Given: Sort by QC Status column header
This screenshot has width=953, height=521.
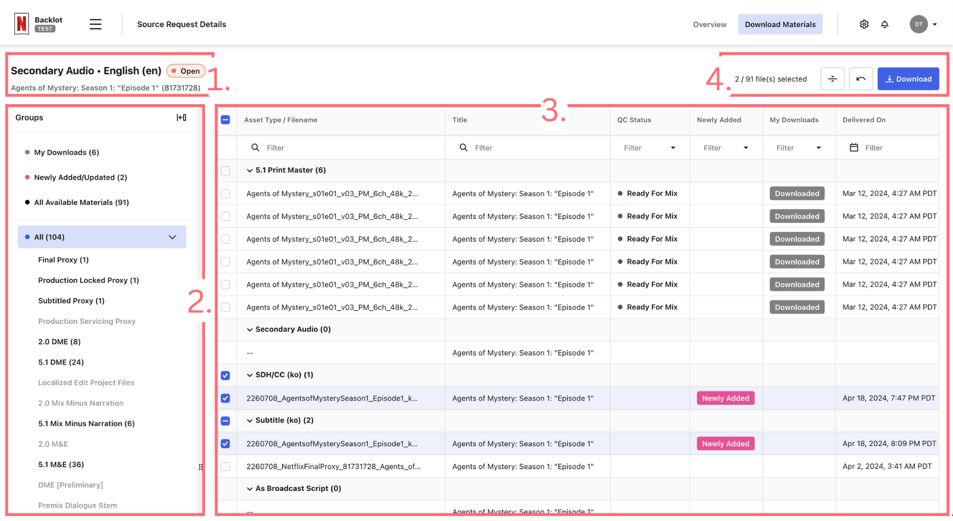Looking at the screenshot, I should click(x=634, y=120).
